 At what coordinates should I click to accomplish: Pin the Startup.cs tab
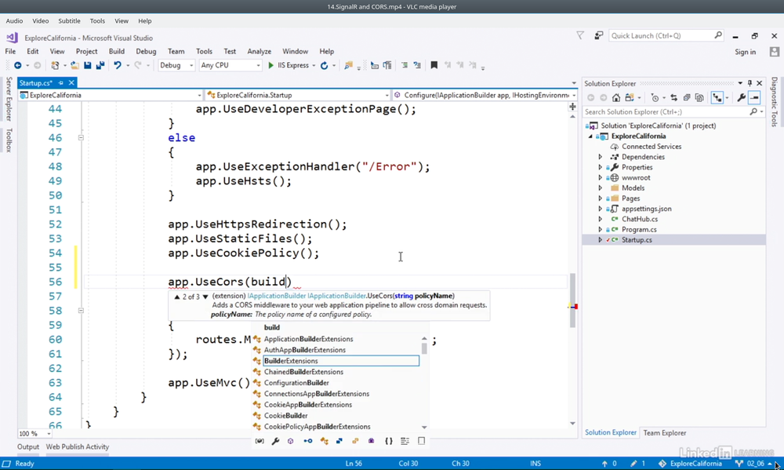[x=61, y=82]
